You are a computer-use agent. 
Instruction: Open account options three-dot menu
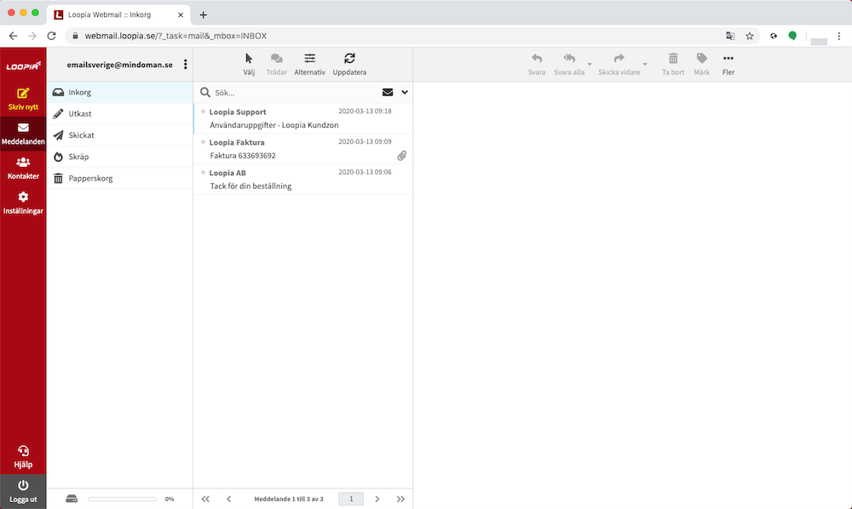tap(185, 65)
